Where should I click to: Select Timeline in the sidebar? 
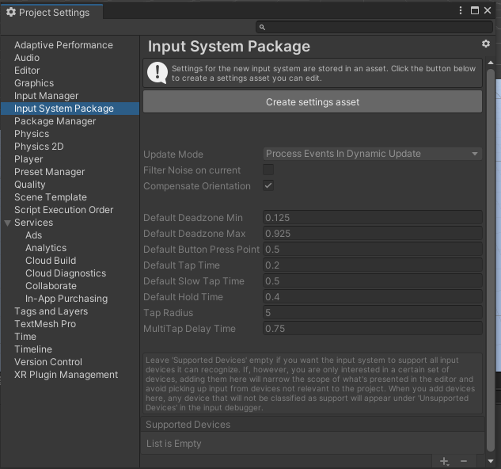pyautogui.click(x=33, y=349)
